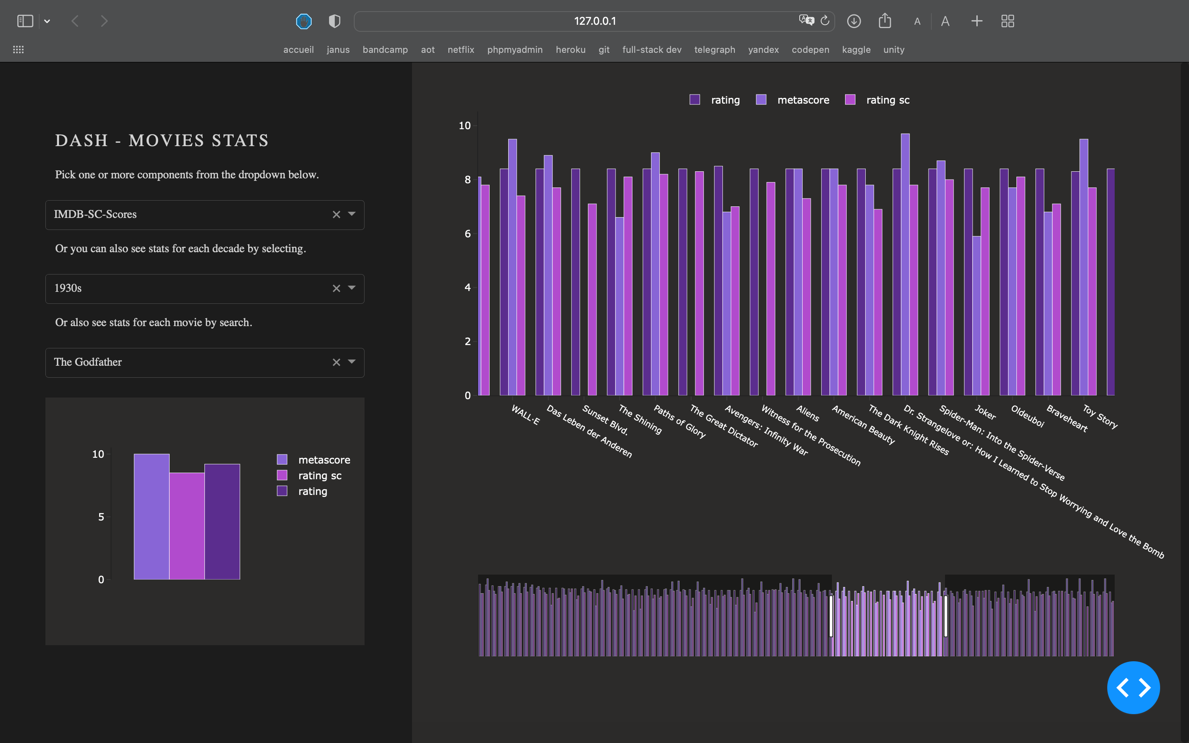Click the left range slider handle
1189x743 pixels.
coord(831,616)
